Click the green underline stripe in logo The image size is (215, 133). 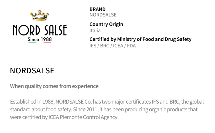point(32,43)
